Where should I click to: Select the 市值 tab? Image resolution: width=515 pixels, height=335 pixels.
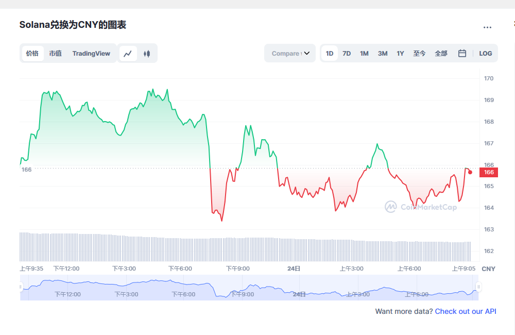56,53
